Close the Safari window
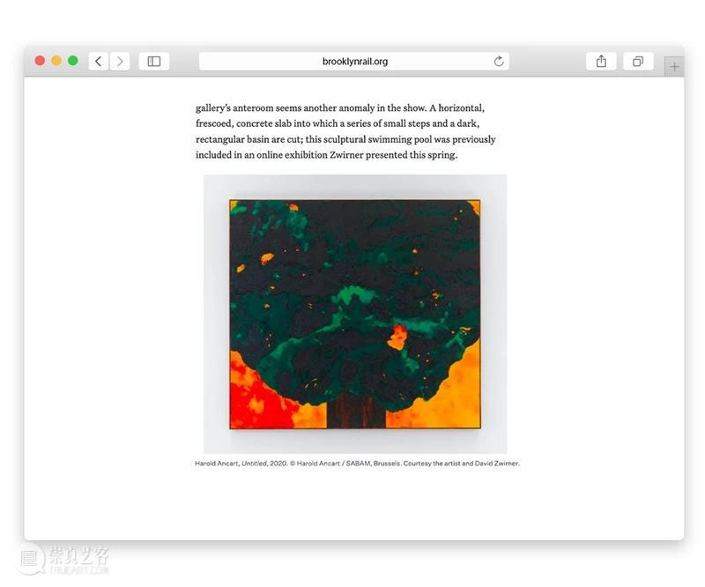The image size is (705, 587). point(40,61)
